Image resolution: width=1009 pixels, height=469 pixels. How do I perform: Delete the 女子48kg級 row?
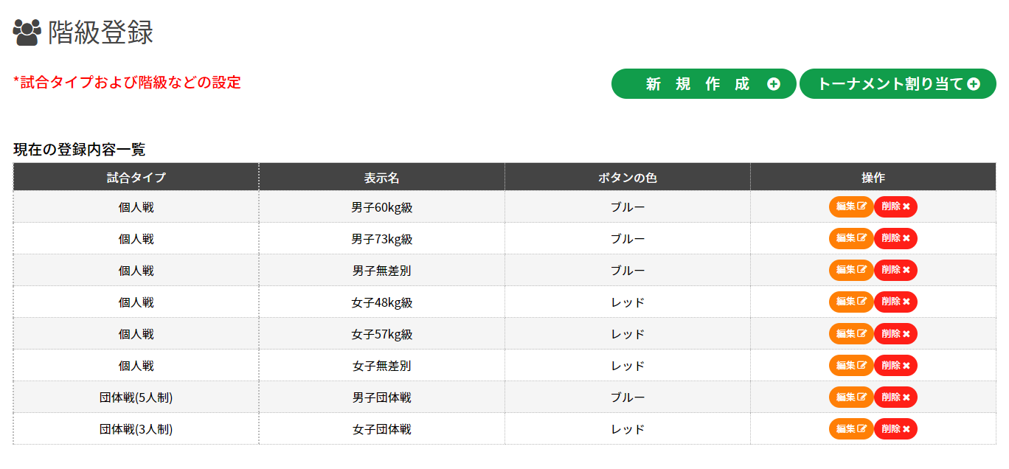click(895, 302)
